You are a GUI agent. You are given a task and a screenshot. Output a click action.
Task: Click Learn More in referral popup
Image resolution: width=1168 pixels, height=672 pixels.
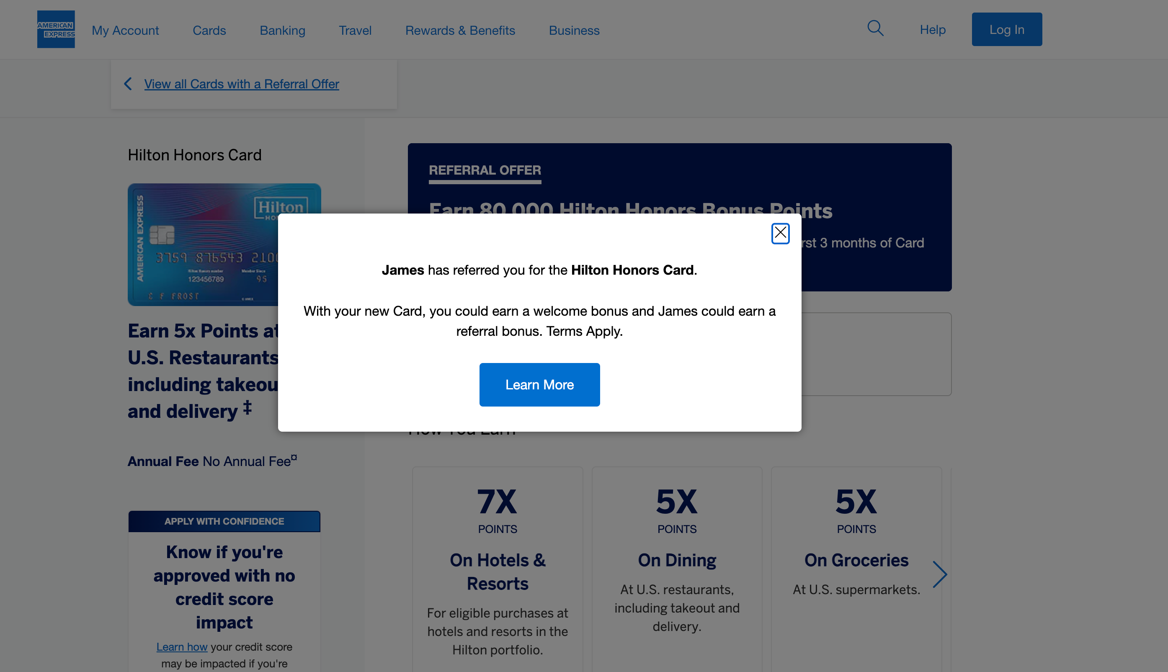pos(539,384)
